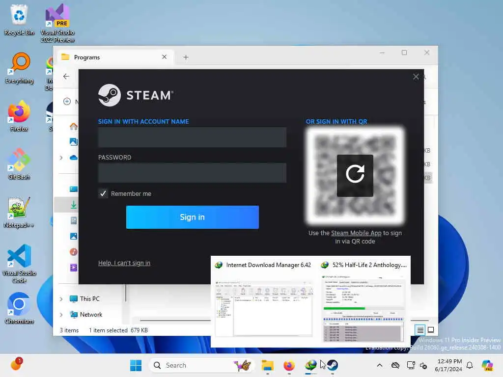Click the Steam taskbar icon
503x377 pixels.
[x=333, y=365]
